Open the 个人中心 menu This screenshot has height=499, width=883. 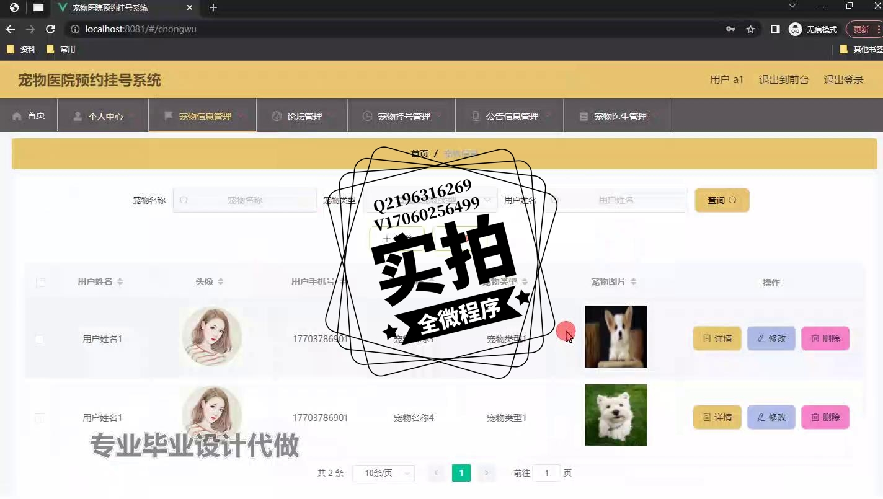coord(103,115)
